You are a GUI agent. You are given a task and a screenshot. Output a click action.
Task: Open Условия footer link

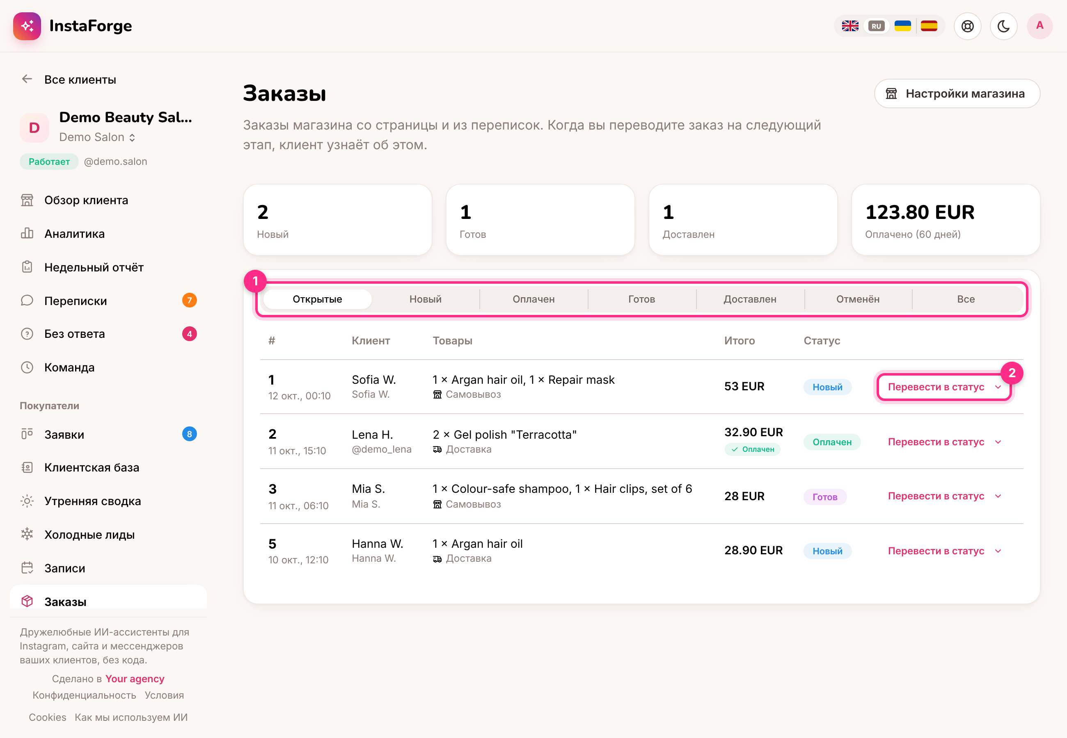[164, 695]
